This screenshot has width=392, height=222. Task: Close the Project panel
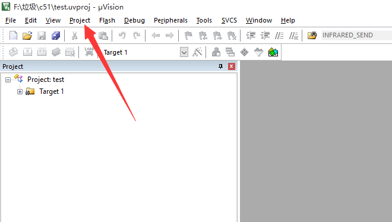(x=231, y=66)
